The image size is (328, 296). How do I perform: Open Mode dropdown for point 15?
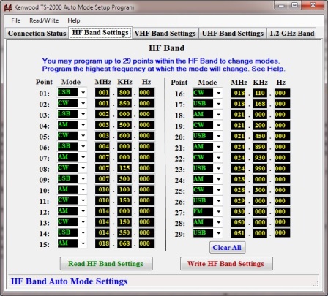pos(83,243)
